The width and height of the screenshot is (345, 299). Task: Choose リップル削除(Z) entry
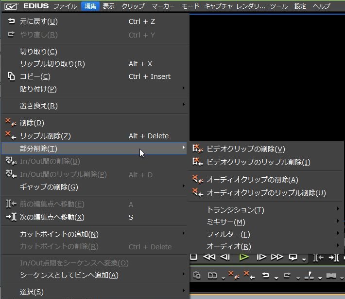(95, 135)
